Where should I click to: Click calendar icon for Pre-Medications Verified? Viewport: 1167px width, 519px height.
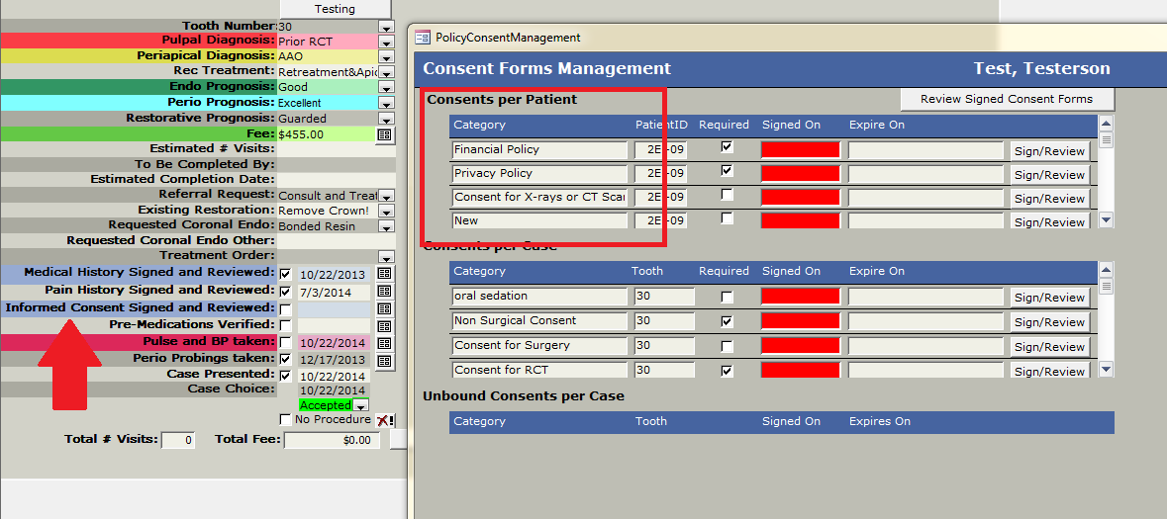pos(385,325)
